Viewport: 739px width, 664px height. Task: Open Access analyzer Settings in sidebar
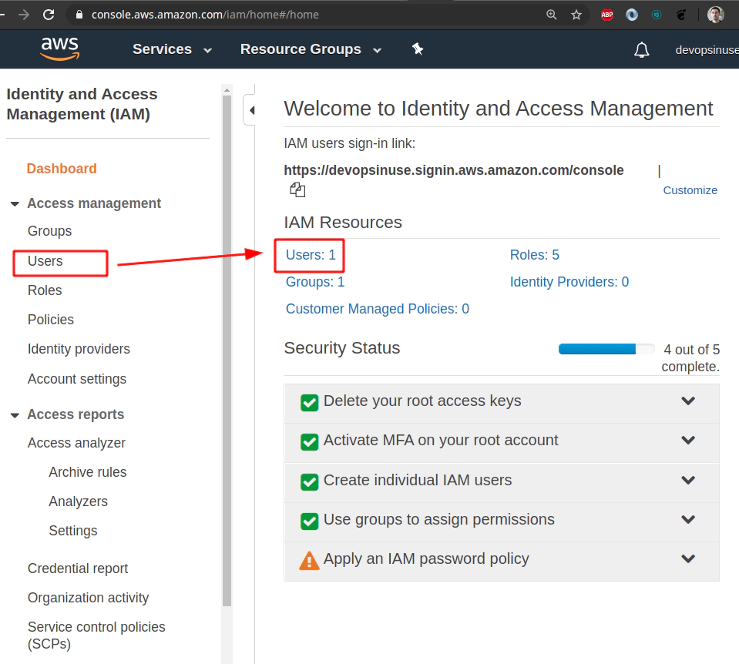pos(73,531)
